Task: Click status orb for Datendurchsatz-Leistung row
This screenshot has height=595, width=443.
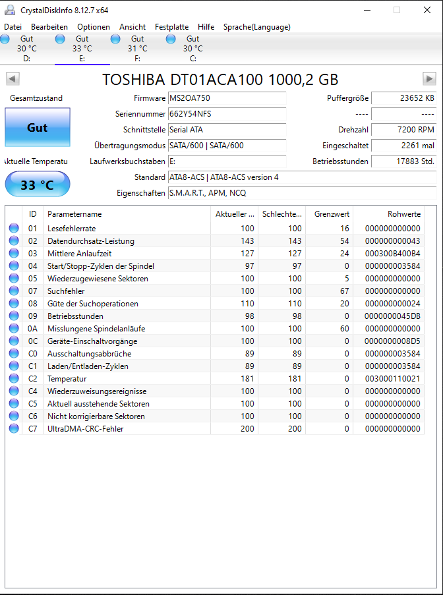Action: pos(14,241)
